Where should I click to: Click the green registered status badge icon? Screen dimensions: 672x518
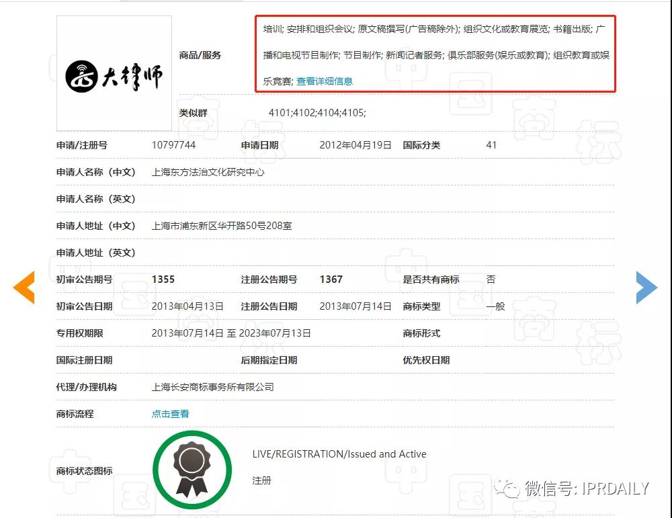tap(192, 470)
